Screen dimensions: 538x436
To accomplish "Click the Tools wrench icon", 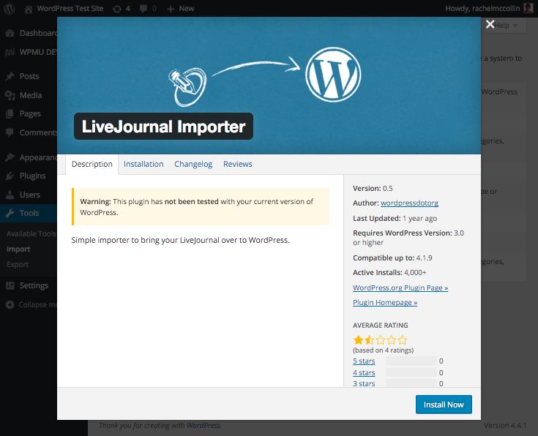I will pyautogui.click(x=10, y=213).
